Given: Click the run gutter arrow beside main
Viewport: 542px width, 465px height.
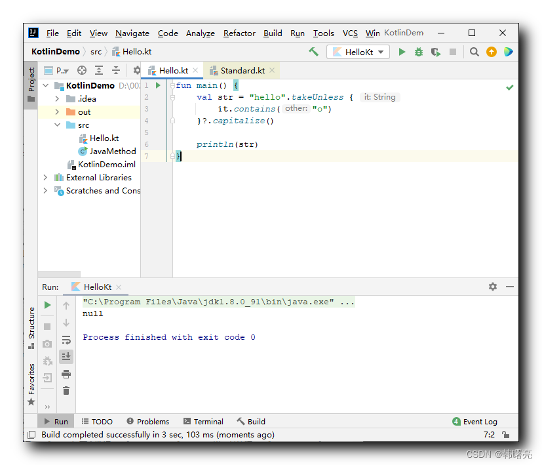Looking at the screenshot, I should pyautogui.click(x=158, y=85).
